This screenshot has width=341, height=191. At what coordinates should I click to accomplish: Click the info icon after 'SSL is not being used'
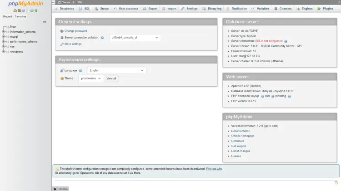286,41
